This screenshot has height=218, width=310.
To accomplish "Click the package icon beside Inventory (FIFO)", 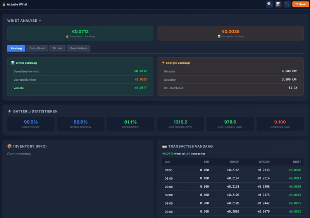I will (9, 146).
